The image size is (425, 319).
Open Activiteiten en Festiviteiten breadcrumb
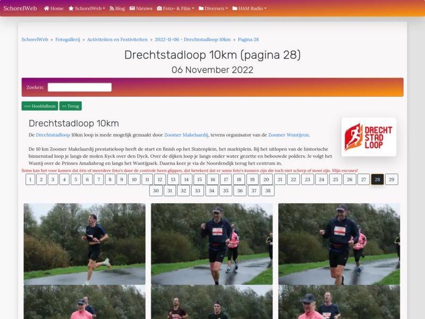[x=117, y=39]
